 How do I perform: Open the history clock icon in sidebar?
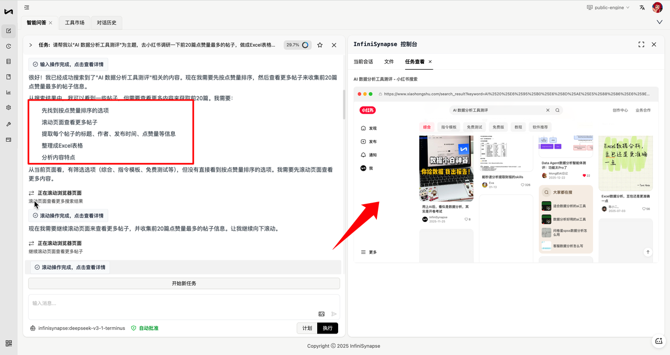click(8, 46)
